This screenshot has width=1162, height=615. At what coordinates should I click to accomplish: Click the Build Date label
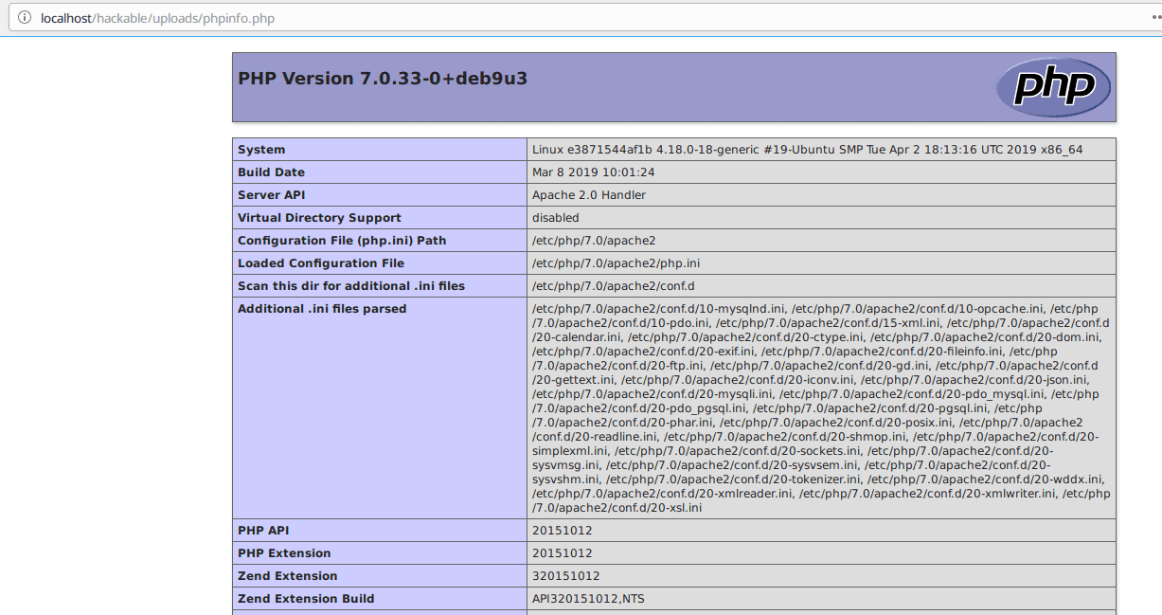pos(271,172)
